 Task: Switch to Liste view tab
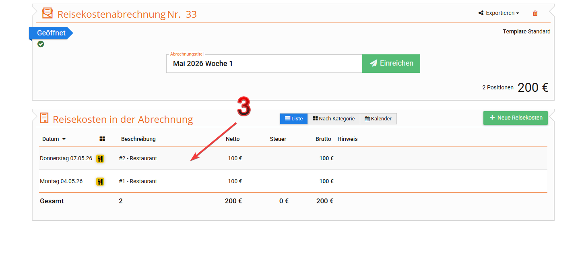[294, 119]
